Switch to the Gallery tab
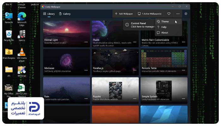Image resolution: width=221 pixels, height=126 pixels. 65,14
